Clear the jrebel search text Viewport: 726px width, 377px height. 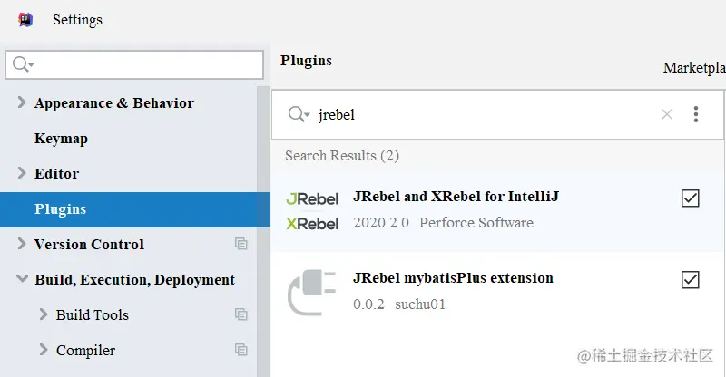click(667, 114)
